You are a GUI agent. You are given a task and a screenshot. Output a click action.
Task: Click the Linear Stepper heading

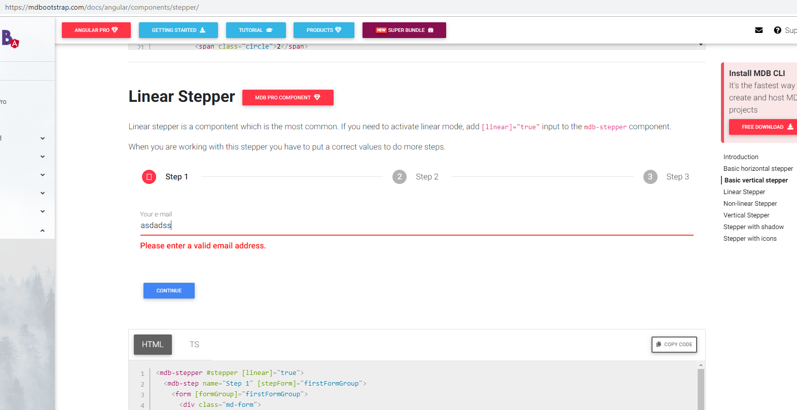pos(182,96)
